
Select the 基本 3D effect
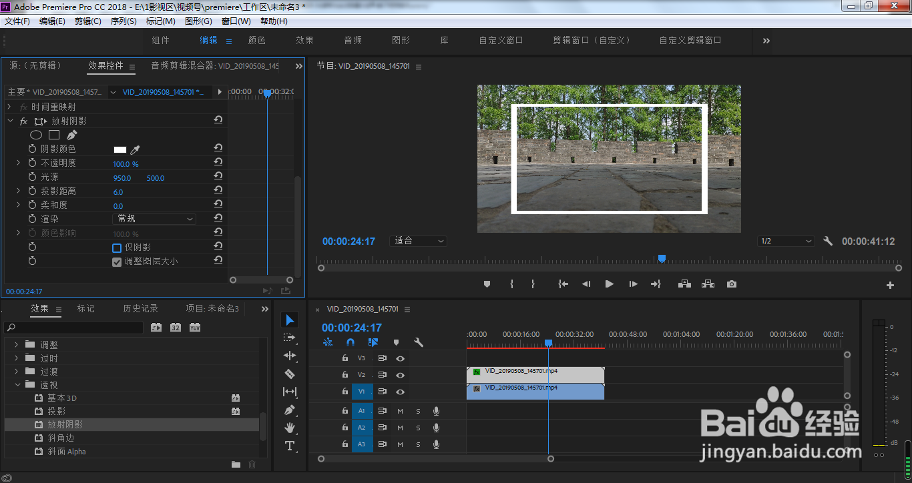point(62,398)
